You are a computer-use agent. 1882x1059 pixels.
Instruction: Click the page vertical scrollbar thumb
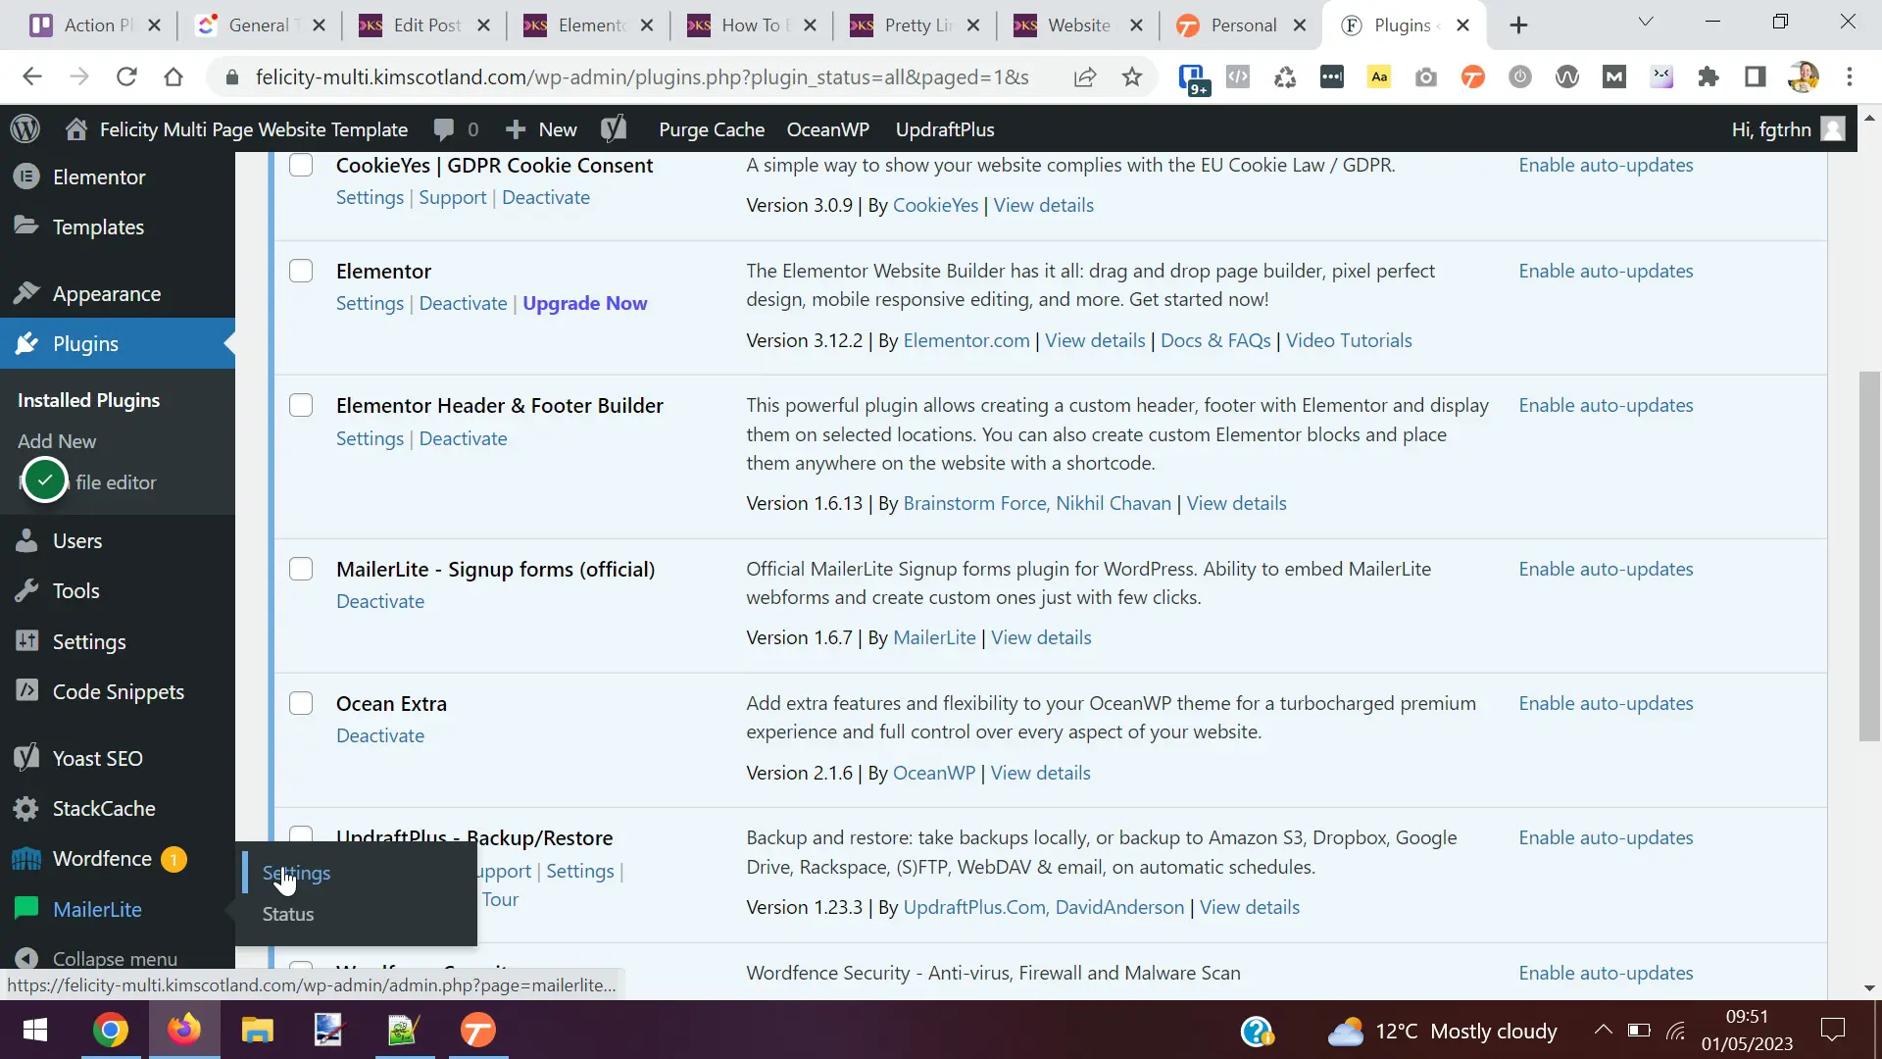(1869, 556)
